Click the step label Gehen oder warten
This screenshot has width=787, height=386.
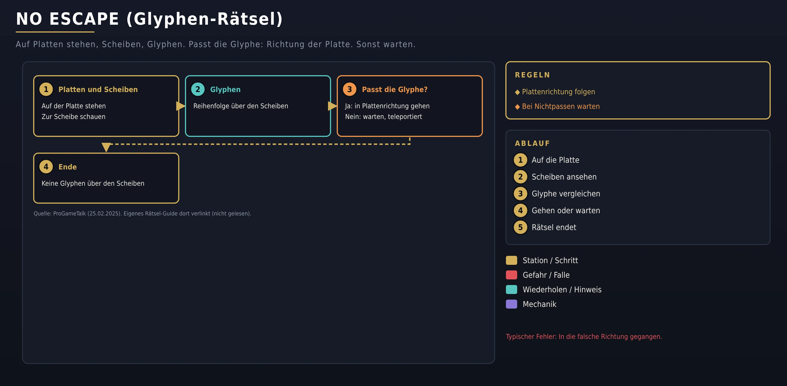pos(566,210)
